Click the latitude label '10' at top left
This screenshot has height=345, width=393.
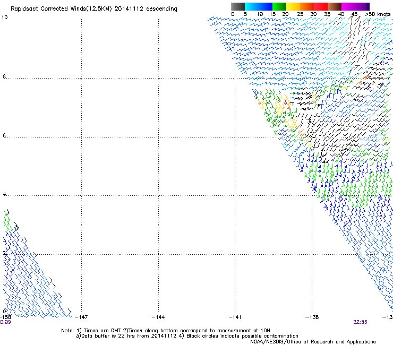point(4,18)
